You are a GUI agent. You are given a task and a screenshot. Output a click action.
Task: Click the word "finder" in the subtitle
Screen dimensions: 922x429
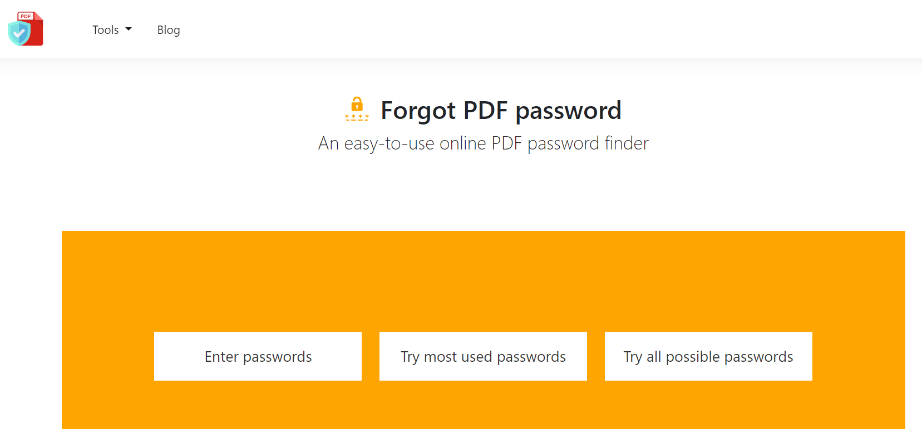[x=627, y=143]
